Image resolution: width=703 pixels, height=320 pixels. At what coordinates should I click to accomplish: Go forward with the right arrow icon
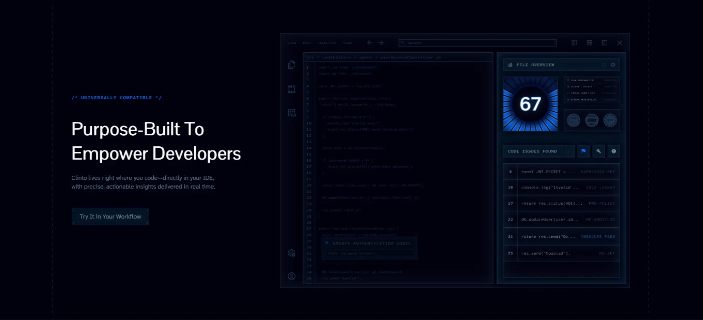click(x=381, y=43)
